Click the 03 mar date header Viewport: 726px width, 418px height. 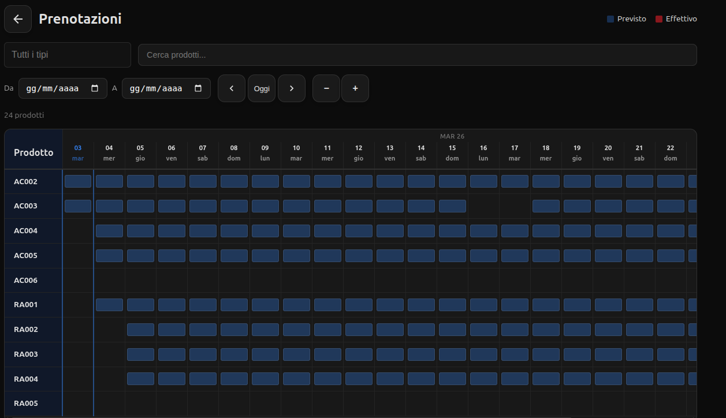point(78,153)
